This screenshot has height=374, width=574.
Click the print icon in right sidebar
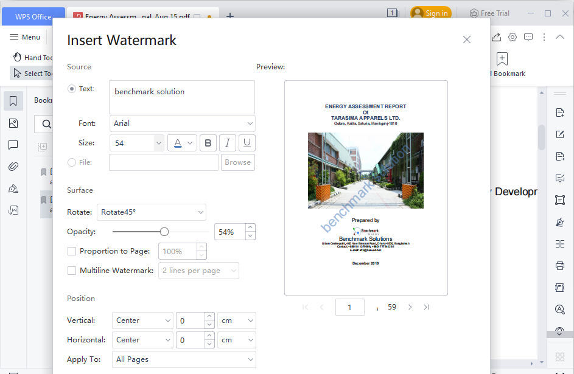560,266
